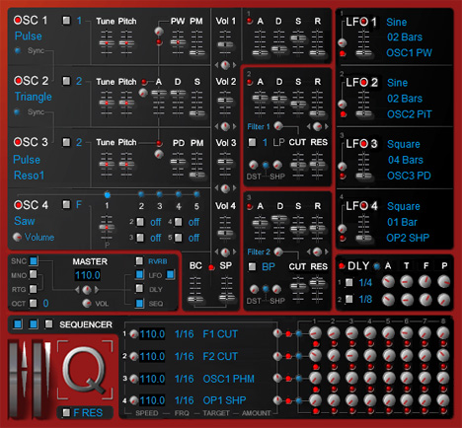
Task: Click the first blue SEQUENCER toggle button
Action: pyautogui.click(x=18, y=324)
